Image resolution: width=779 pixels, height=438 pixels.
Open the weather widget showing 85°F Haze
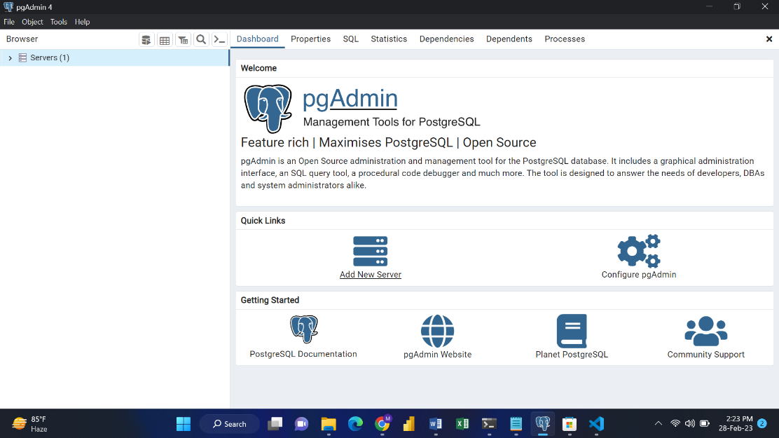click(x=30, y=424)
